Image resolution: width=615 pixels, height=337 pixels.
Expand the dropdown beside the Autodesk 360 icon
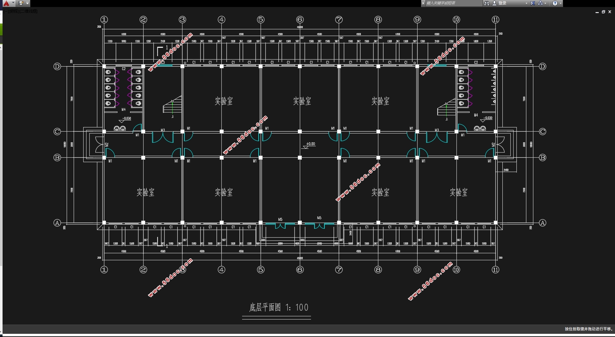pyautogui.click(x=545, y=3)
